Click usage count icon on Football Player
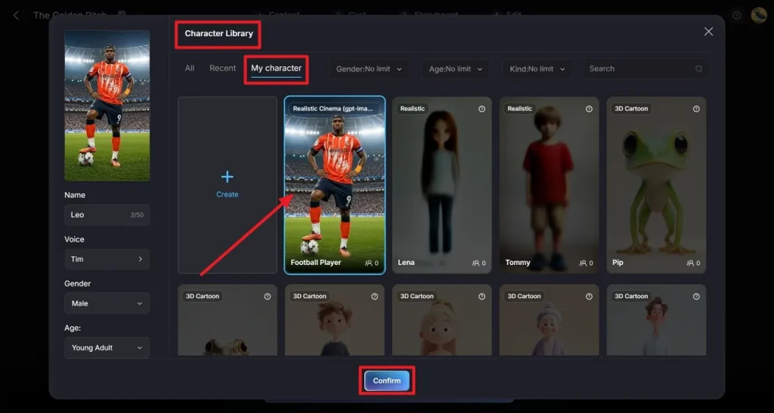 368,264
